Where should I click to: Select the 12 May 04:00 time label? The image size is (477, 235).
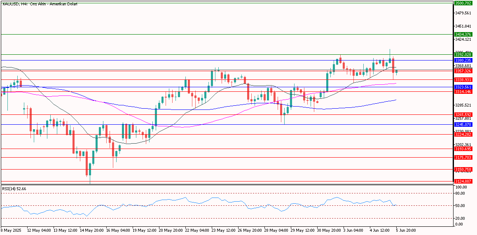pyautogui.click(x=38, y=230)
